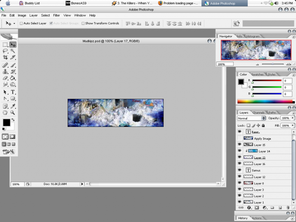This screenshot has width=296, height=222.
Task: Hide Layer 15 visibility eye
Action: [x=239, y=144]
